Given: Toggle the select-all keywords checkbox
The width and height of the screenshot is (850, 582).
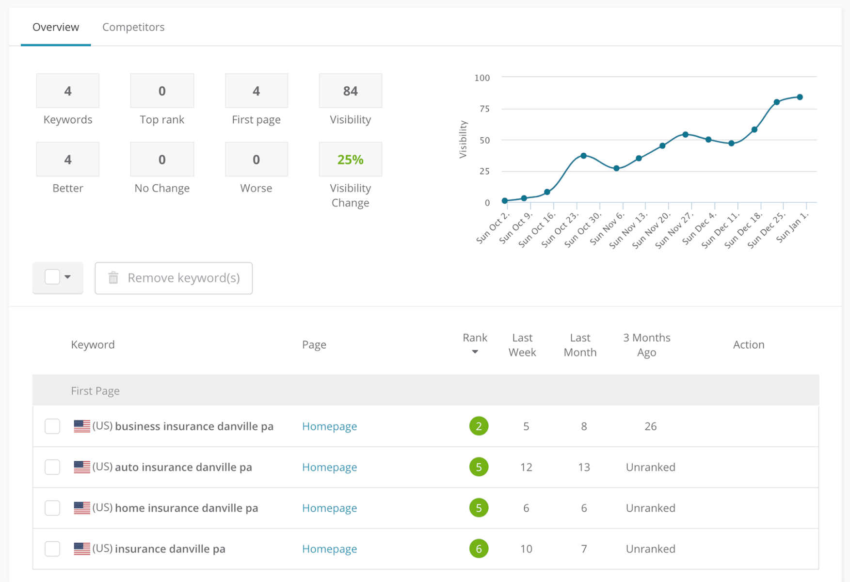Looking at the screenshot, I should pyautogui.click(x=52, y=277).
